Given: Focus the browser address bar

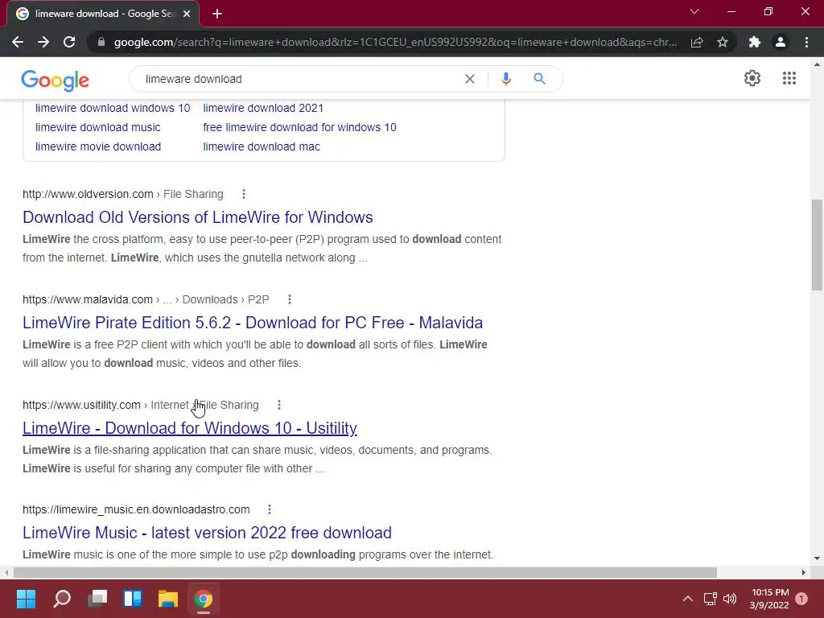Looking at the screenshot, I should coord(395,42).
